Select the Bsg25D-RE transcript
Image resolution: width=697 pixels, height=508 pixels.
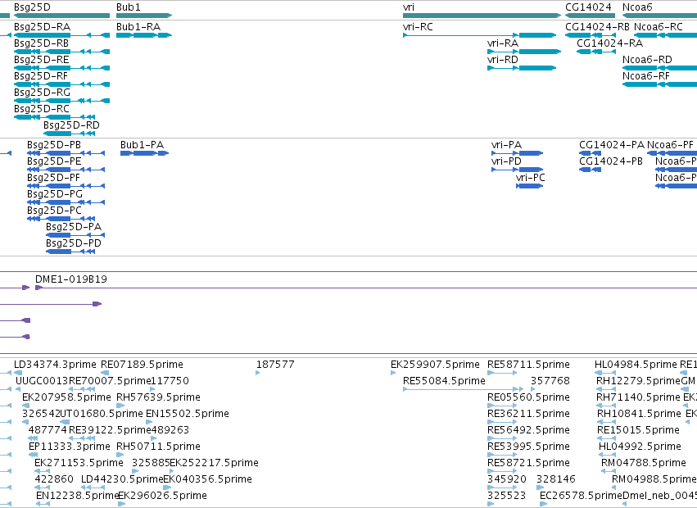61,68
